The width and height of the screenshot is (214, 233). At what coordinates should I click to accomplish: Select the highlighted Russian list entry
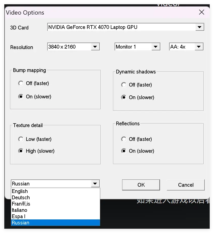pos(56,223)
